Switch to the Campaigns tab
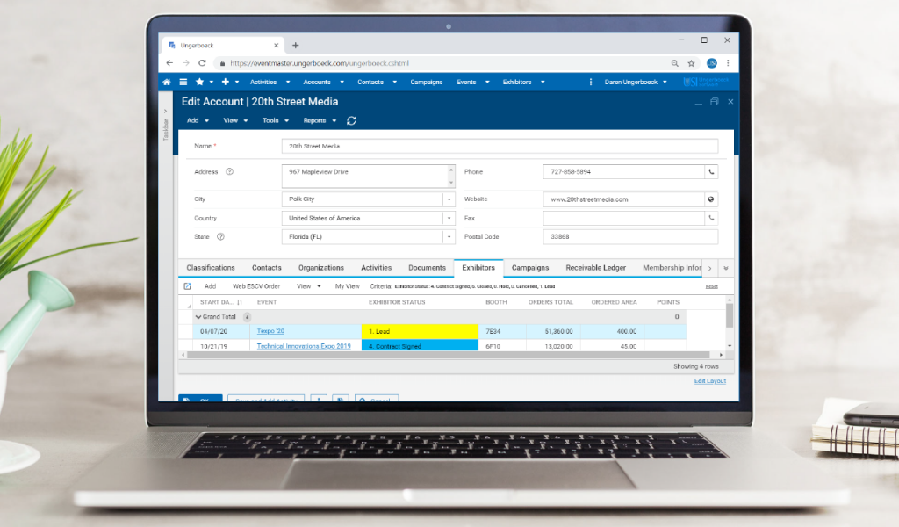 pyautogui.click(x=530, y=268)
